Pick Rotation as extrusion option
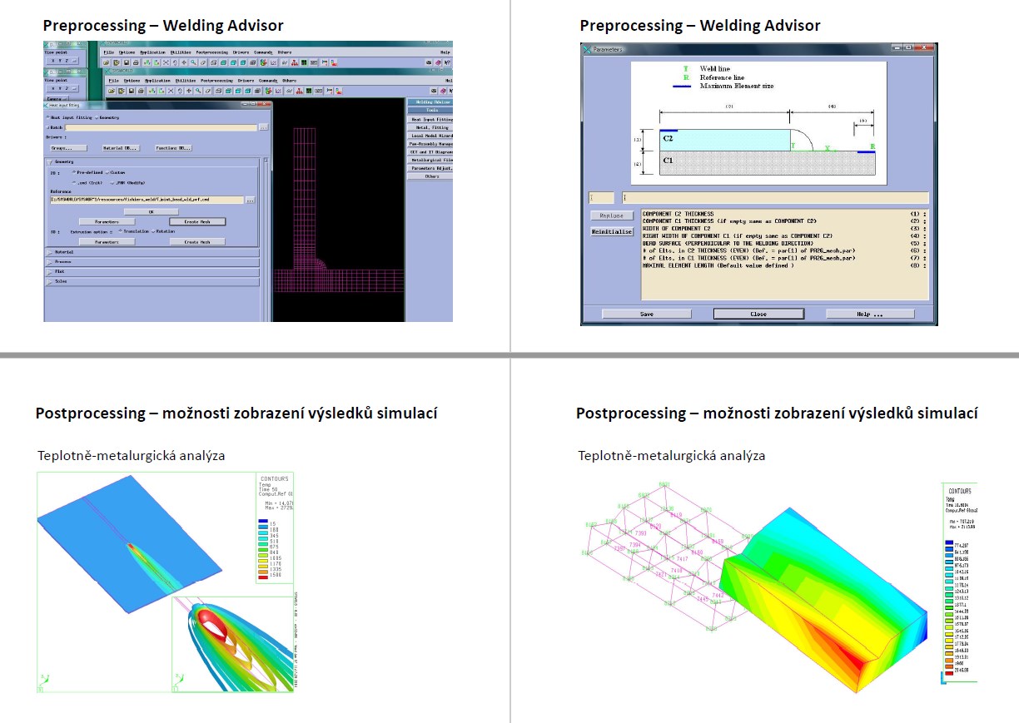This screenshot has width=1019, height=723. pyautogui.click(x=153, y=231)
